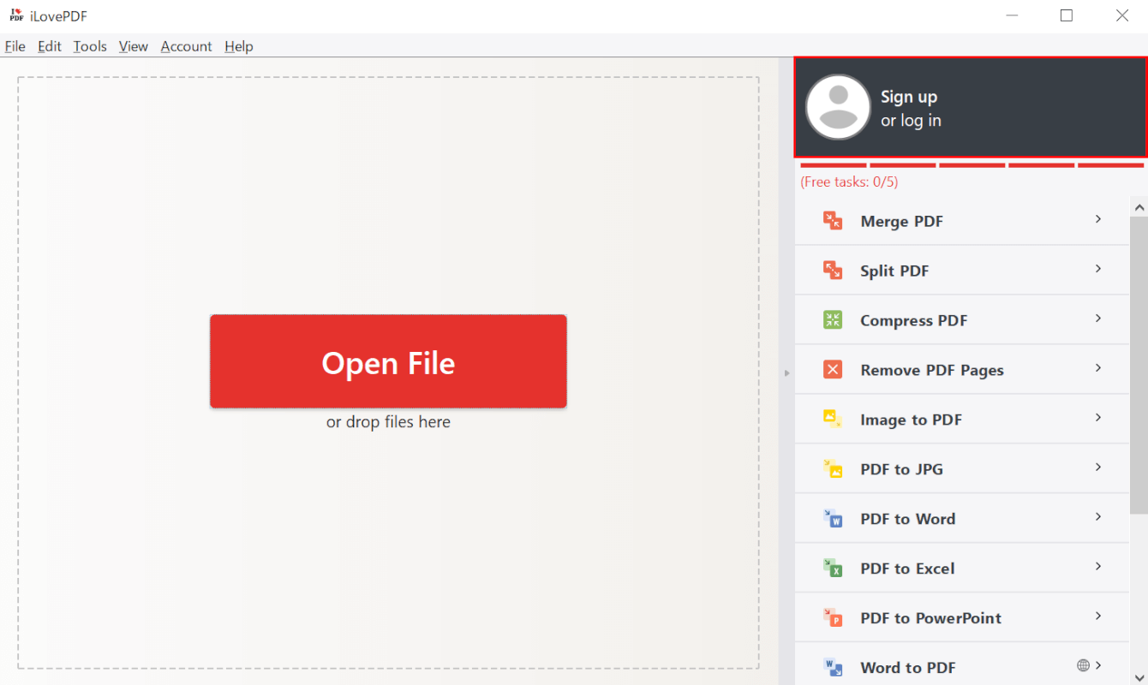The image size is (1148, 685).
Task: Open the File menu
Action: [x=15, y=46]
